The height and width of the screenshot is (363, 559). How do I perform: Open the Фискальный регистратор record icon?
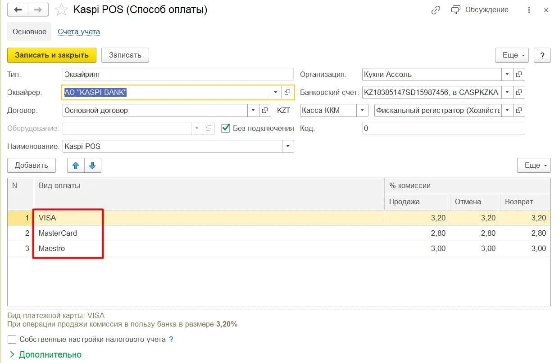click(519, 110)
